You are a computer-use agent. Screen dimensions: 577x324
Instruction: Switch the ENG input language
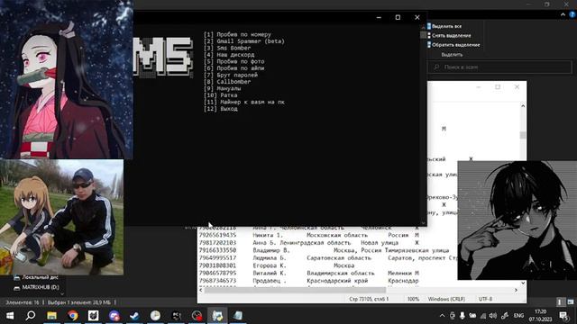click(518, 316)
